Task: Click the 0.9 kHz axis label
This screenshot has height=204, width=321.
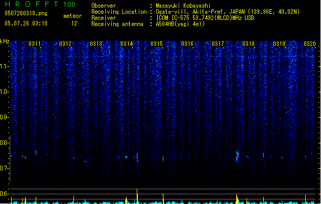Action: tap(5, 117)
